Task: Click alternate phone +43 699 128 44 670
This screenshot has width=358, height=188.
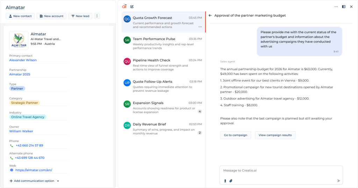Action: click(30, 158)
